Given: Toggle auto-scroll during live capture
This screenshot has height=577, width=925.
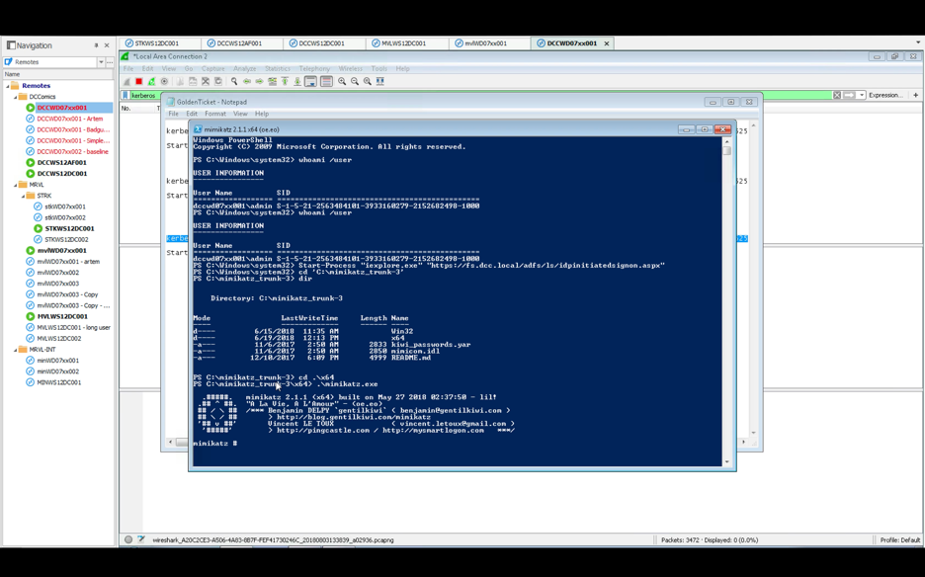Looking at the screenshot, I should coord(311,81).
